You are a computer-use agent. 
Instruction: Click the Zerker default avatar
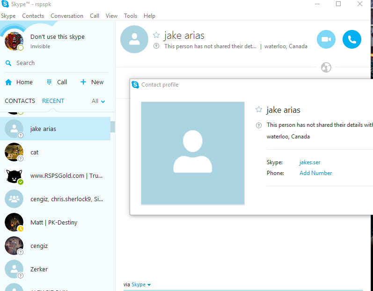click(x=14, y=269)
